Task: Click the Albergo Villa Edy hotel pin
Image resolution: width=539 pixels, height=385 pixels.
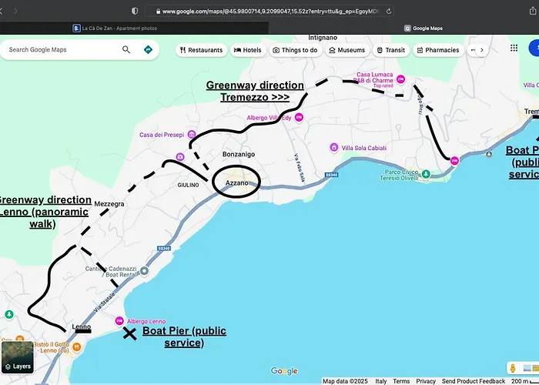Action: coord(300,117)
